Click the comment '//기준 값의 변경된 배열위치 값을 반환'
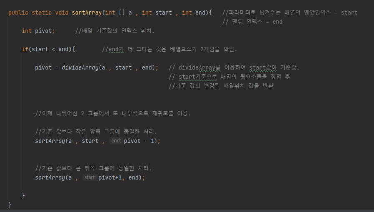This screenshot has height=212, width=374. 221,86
